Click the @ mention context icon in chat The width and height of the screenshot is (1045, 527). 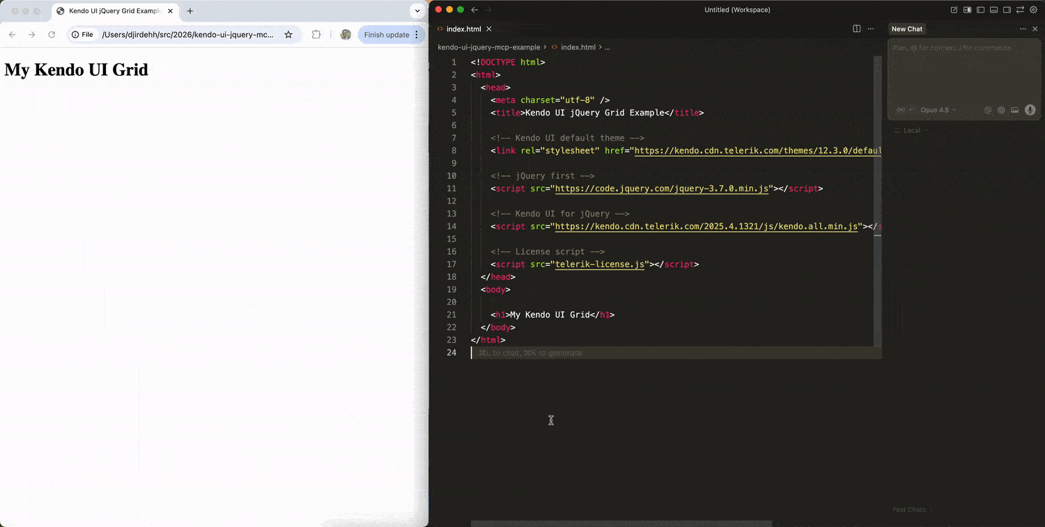point(988,109)
